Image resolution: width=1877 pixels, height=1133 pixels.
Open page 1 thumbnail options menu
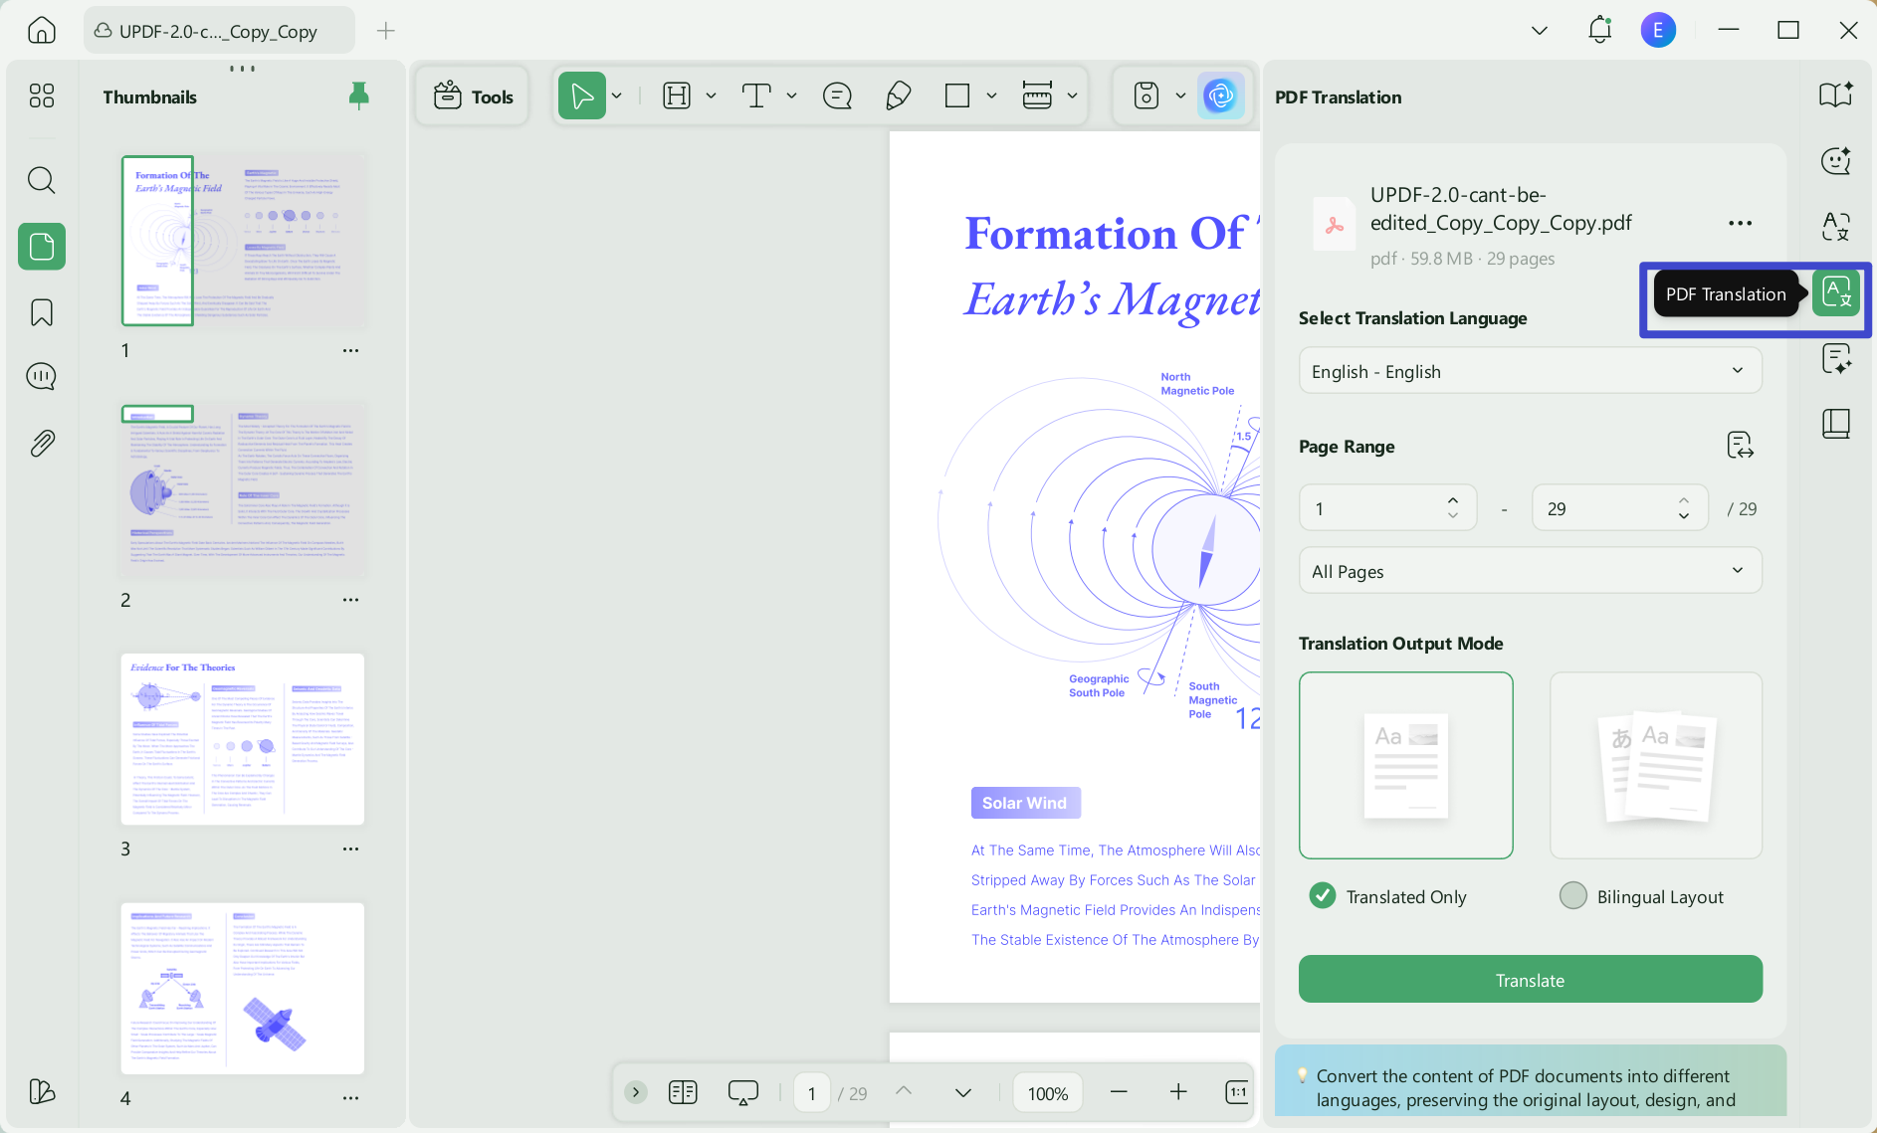click(x=350, y=350)
